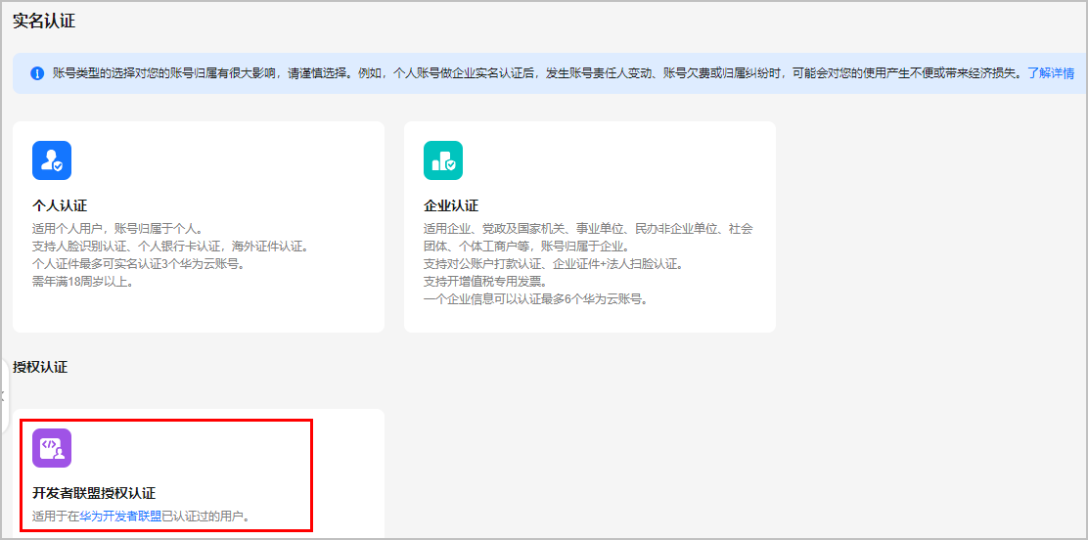The height and width of the screenshot is (540, 1088).
Task: Click the 实名认证 page heading
Action: [x=44, y=22]
